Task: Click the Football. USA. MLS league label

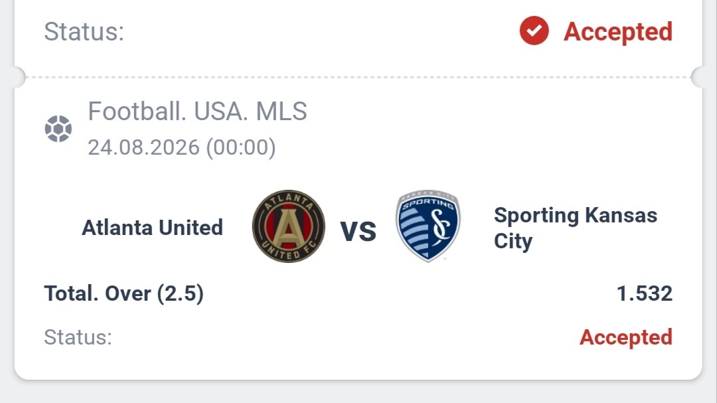Action: click(x=197, y=111)
